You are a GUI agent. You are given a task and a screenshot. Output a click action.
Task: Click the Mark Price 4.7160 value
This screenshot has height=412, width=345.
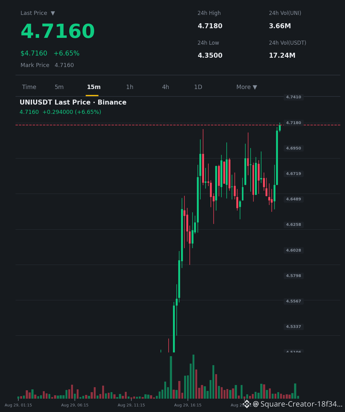click(64, 65)
